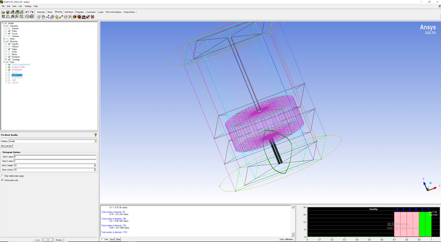The height and width of the screenshot is (242, 441).
Task: Toggle INTERFACE part visibility checkbox
Action: coord(9,70)
